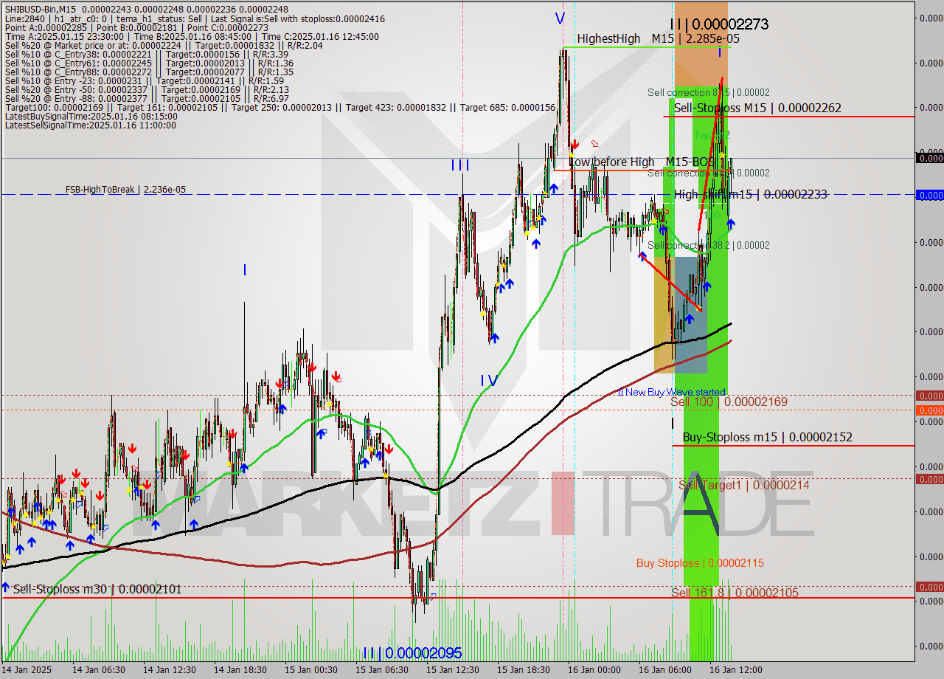Click the '16 Jan 00:00' time axis label
Viewport: 944px width, 679px height.
pyautogui.click(x=594, y=670)
